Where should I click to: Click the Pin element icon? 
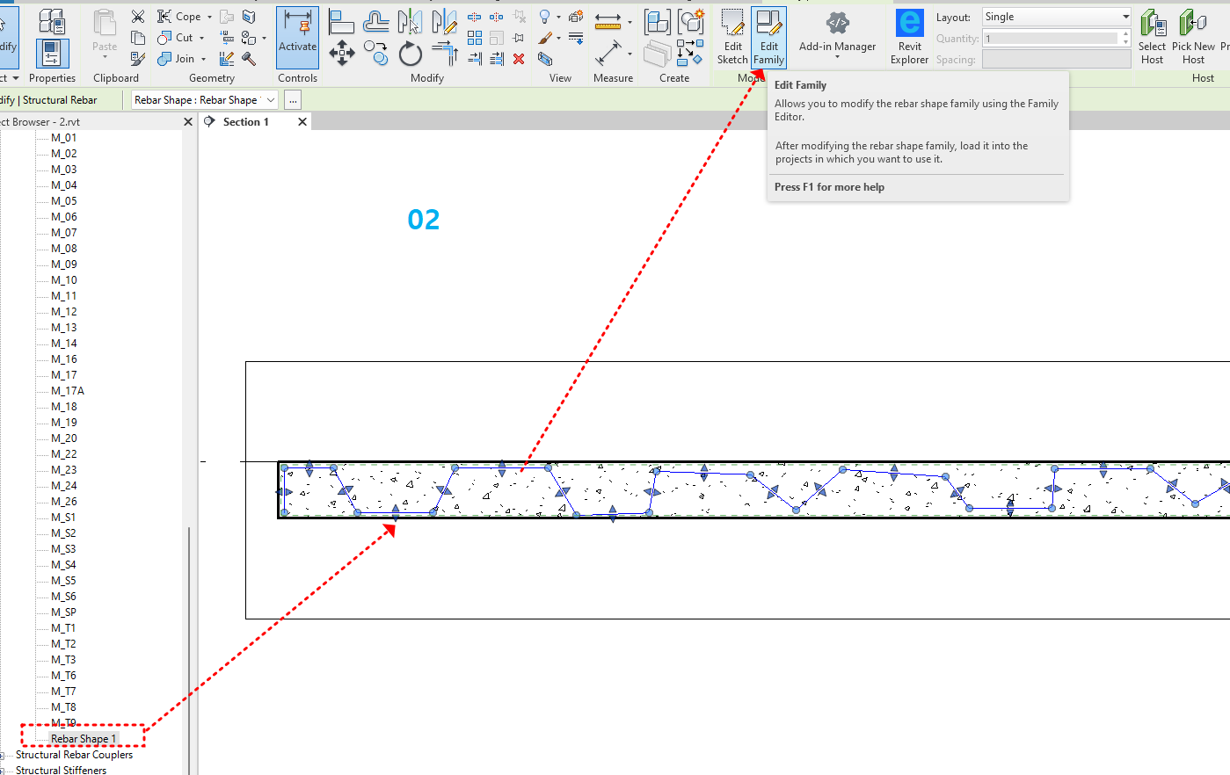coord(519,38)
